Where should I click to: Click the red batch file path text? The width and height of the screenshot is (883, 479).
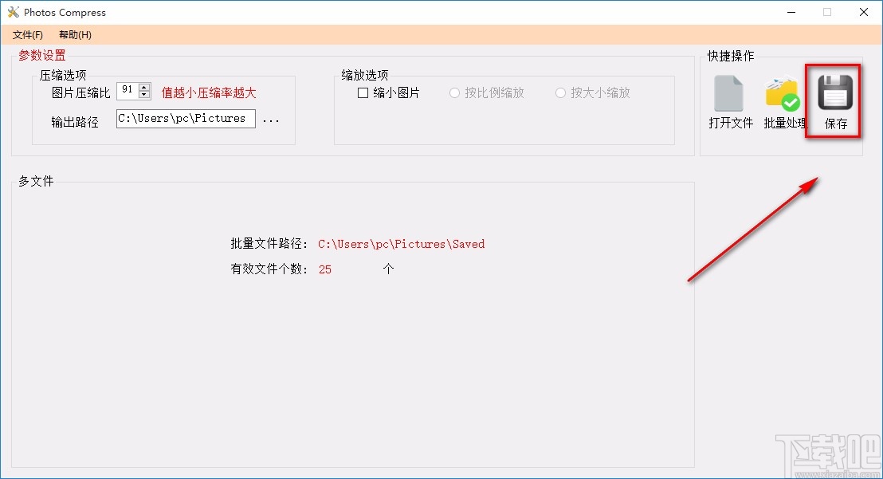pyautogui.click(x=401, y=244)
